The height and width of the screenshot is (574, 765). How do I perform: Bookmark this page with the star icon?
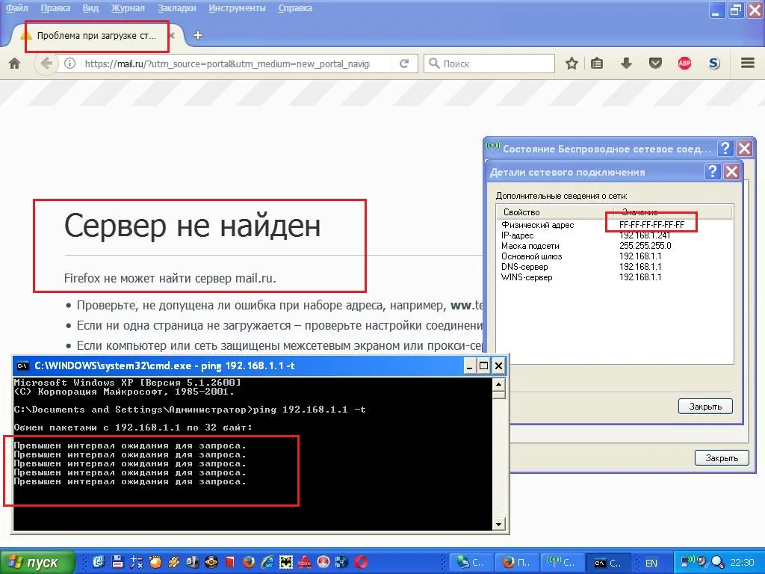coord(572,64)
